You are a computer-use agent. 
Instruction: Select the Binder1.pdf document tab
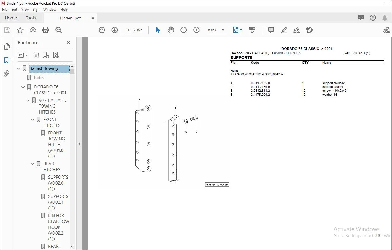[x=70, y=18]
